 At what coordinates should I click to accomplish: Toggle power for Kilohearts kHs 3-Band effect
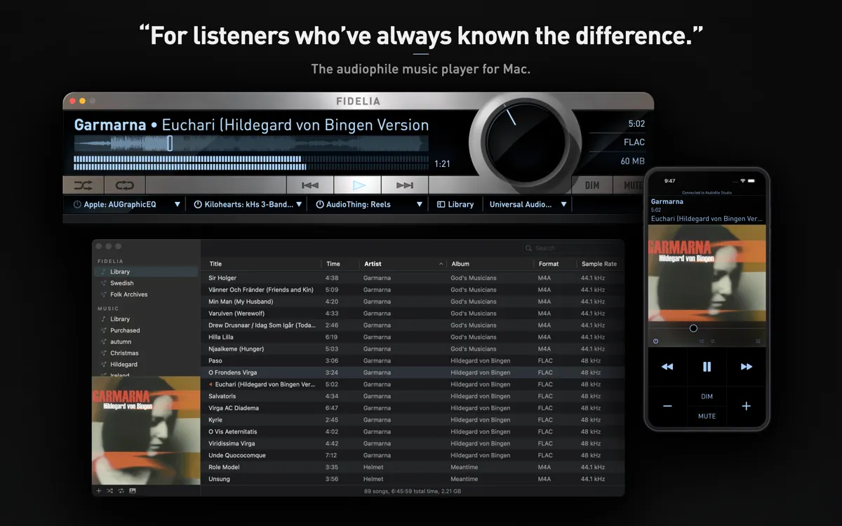coord(198,205)
